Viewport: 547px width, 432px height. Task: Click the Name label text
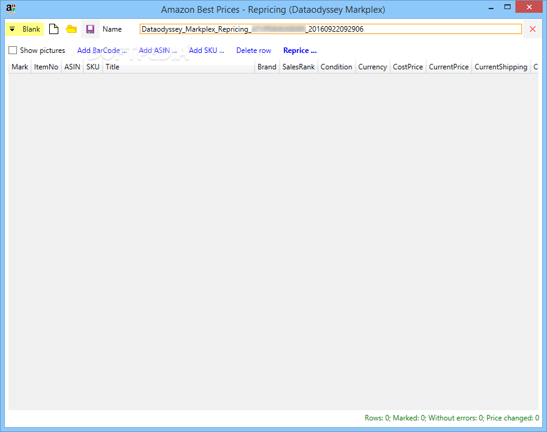point(112,29)
